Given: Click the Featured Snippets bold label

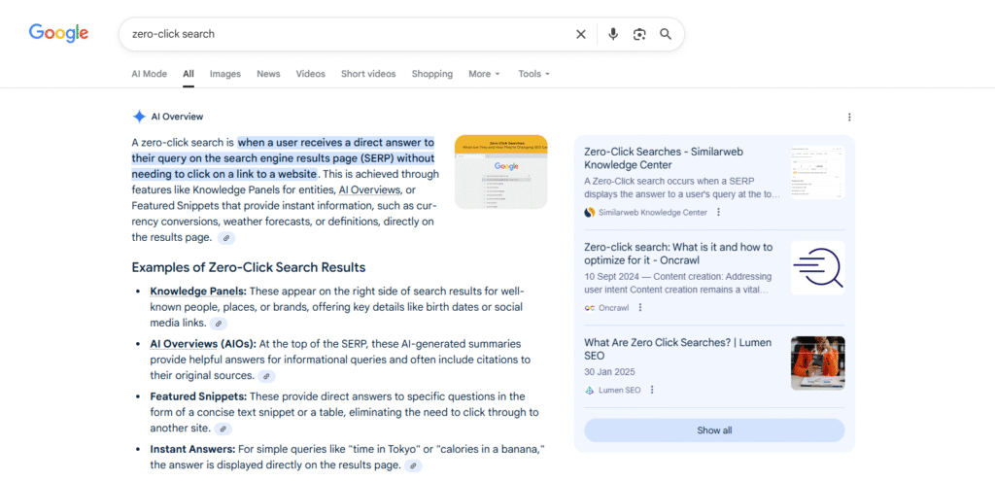Looking at the screenshot, I should [x=198, y=396].
